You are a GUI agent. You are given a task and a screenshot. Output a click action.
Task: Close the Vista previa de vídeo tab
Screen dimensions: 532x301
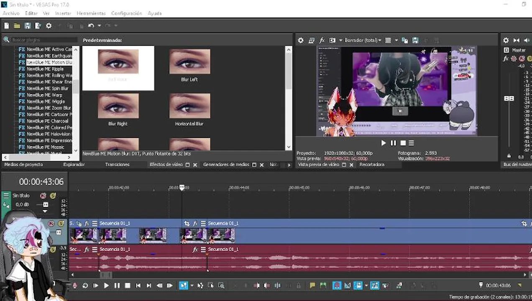(x=351, y=165)
